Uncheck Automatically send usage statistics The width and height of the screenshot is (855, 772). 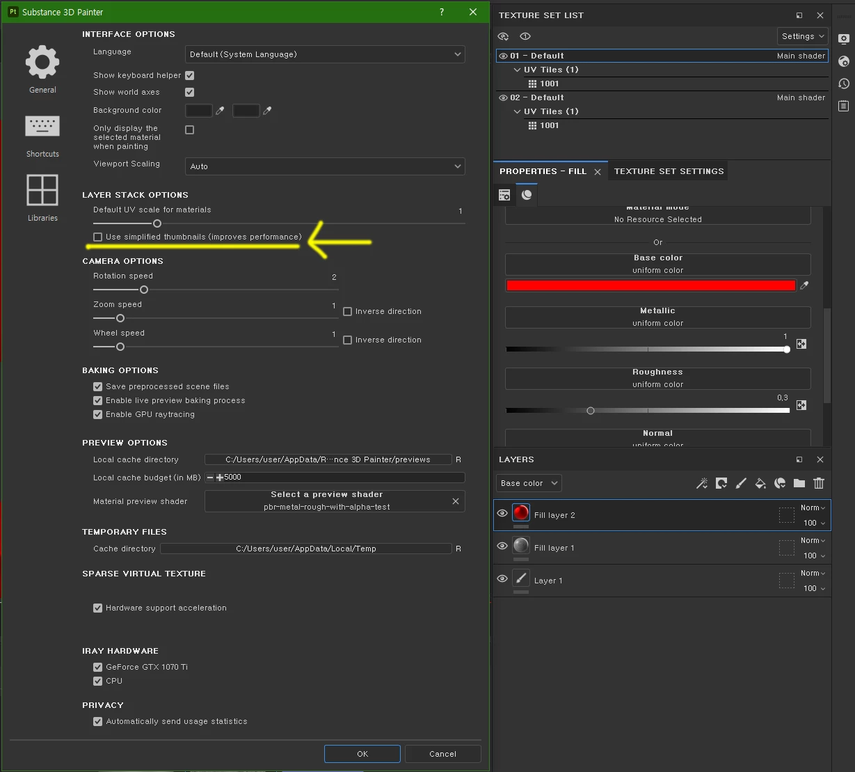pyautogui.click(x=97, y=721)
